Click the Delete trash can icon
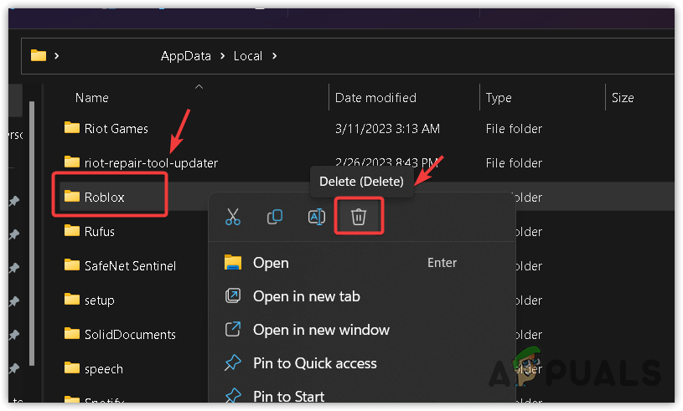Viewport: 683px width, 411px height. (x=359, y=217)
